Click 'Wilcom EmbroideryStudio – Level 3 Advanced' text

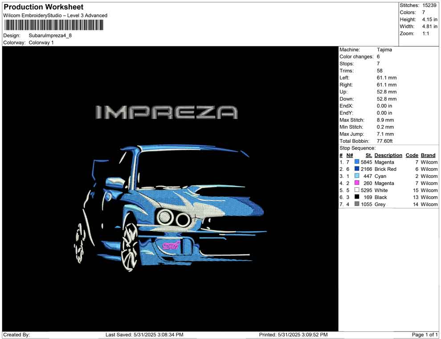[x=55, y=16]
